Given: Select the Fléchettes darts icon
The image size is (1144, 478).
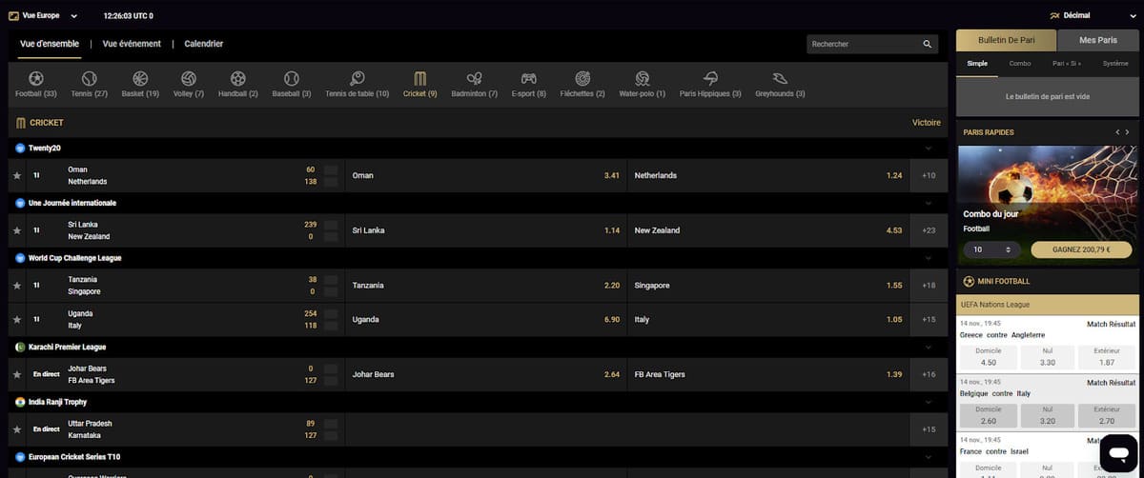Looking at the screenshot, I should point(582,79).
